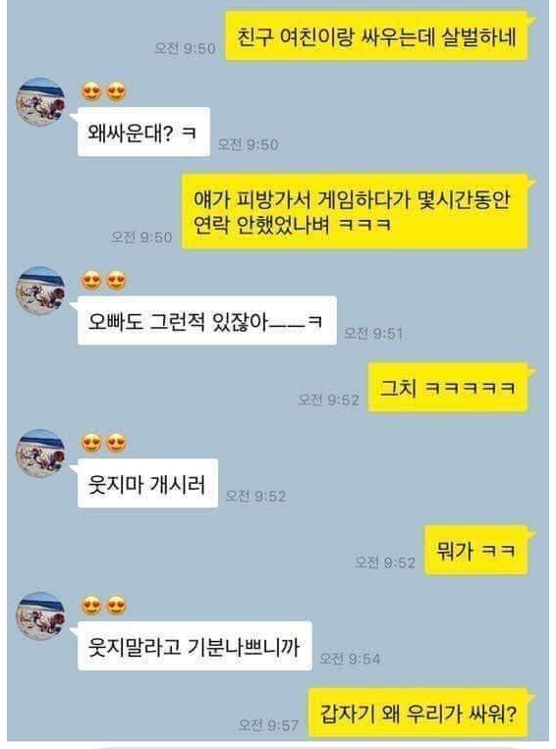Screen dimensions: 556x749
Task: Tap the yellow bubble about 피방가서 게임하다가
Action: [x=356, y=212]
